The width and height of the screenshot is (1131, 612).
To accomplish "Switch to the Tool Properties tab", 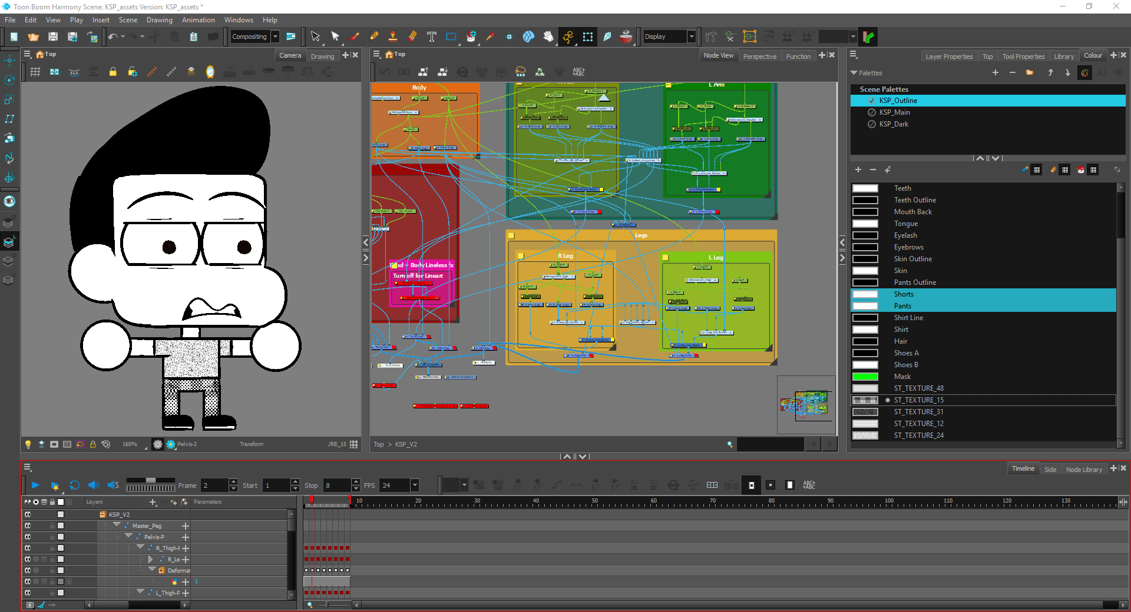I will 1023,56.
